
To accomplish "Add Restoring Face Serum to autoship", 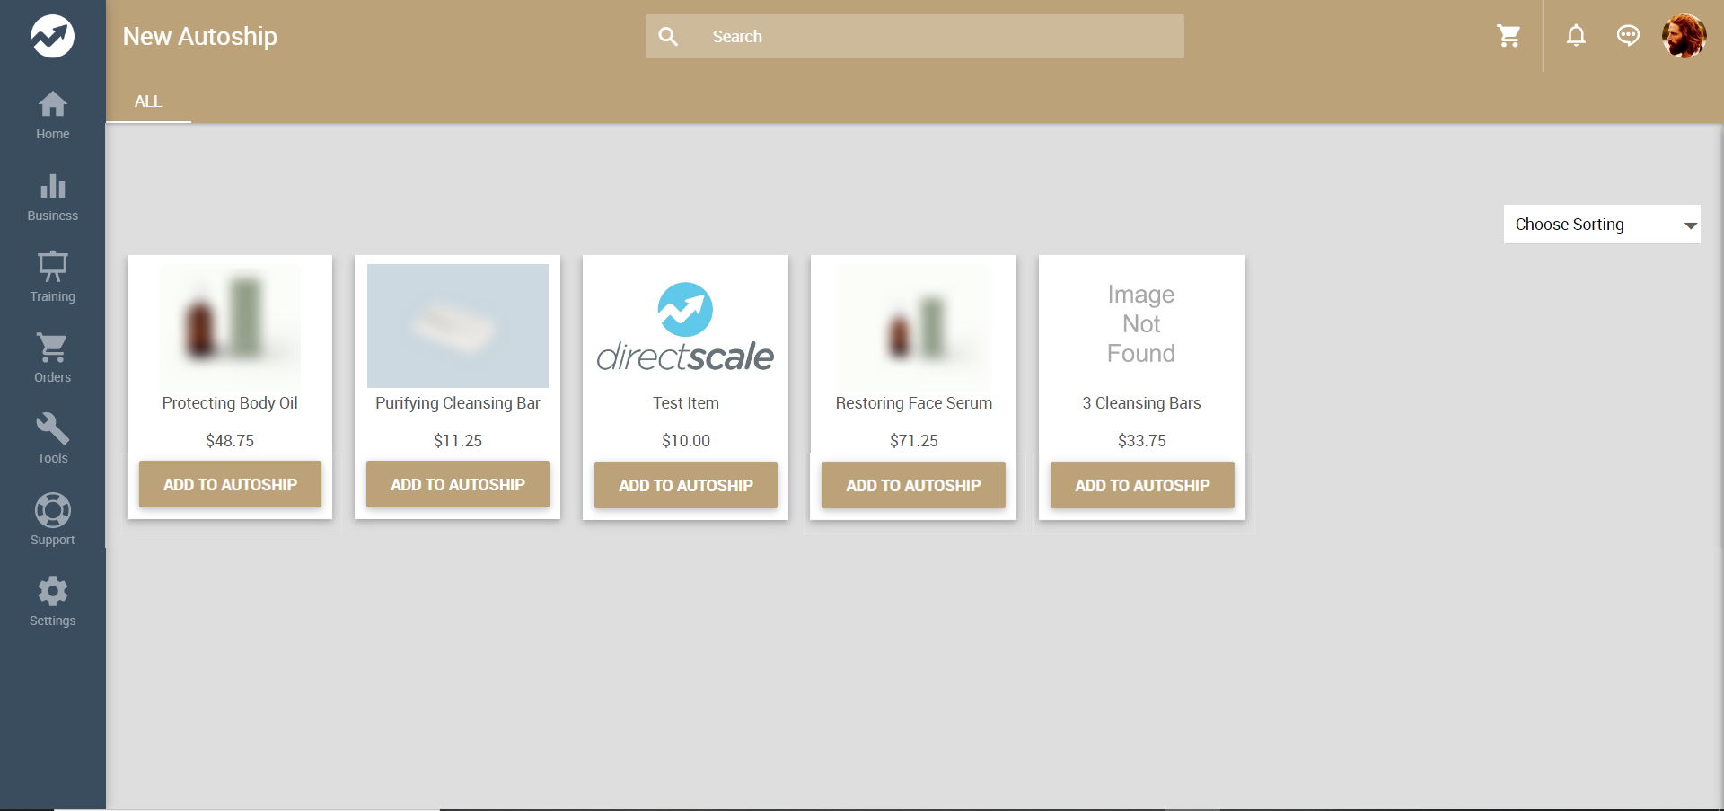I will coord(913,486).
